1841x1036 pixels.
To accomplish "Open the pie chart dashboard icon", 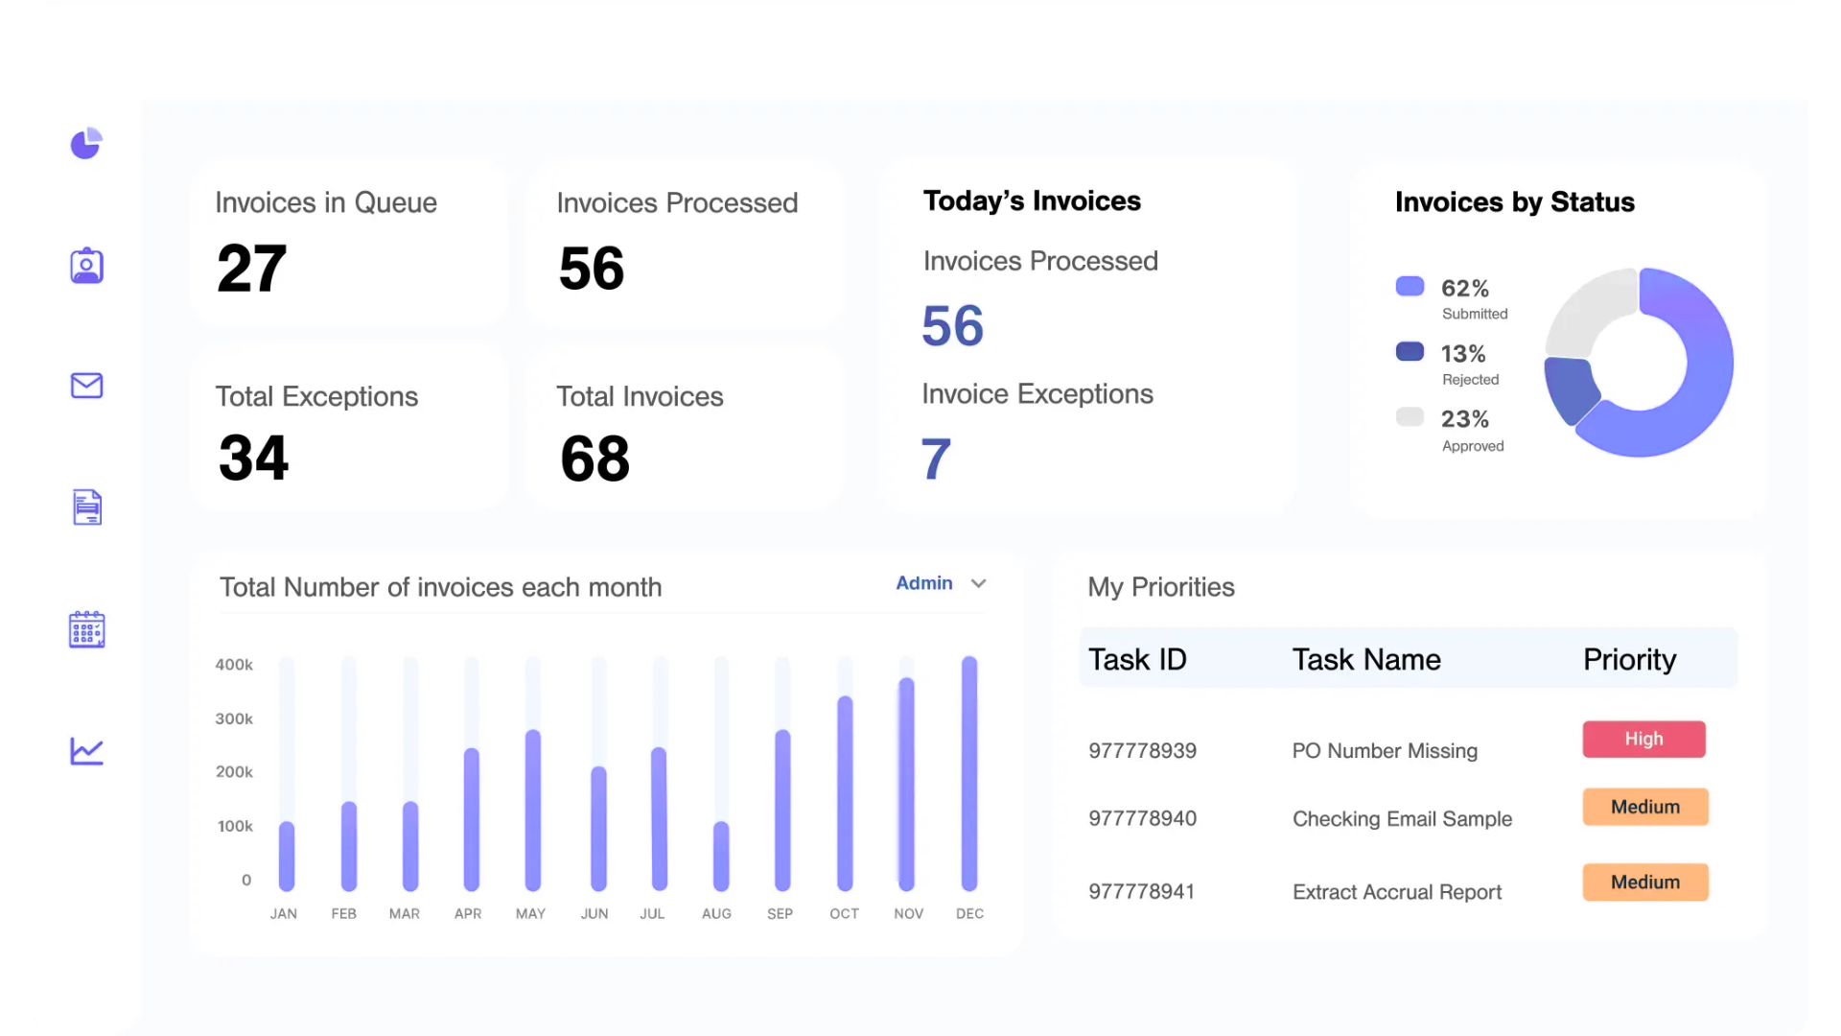I will [86, 143].
